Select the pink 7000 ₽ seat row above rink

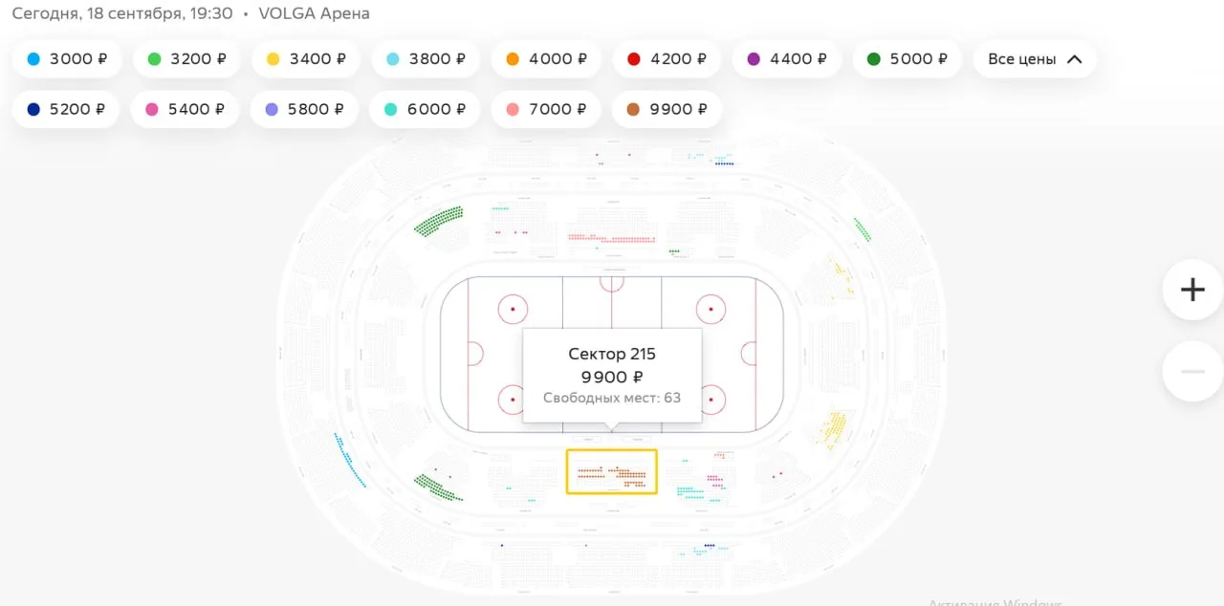coord(612,238)
